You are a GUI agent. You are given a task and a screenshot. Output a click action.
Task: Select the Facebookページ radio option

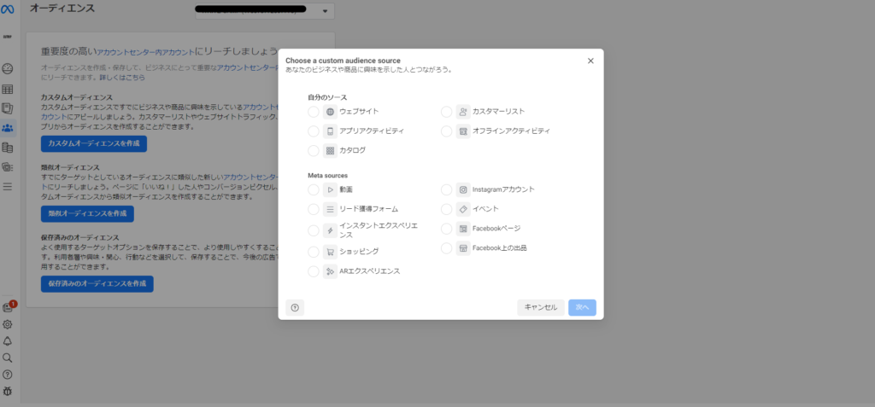pos(446,229)
